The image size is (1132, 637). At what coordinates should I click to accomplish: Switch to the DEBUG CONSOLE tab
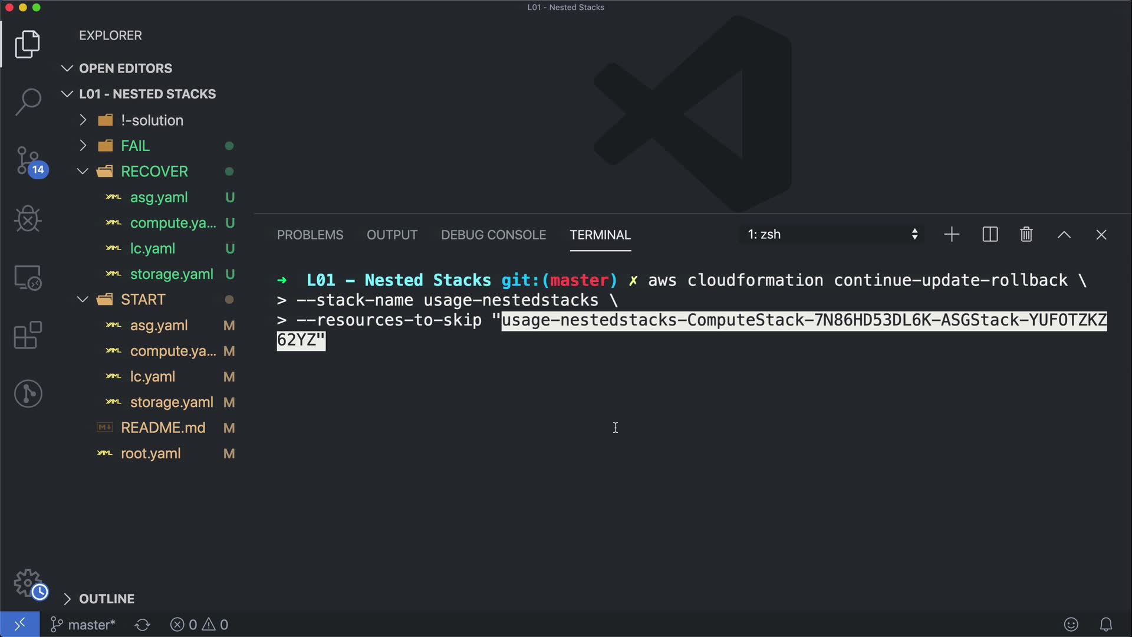[x=493, y=235]
